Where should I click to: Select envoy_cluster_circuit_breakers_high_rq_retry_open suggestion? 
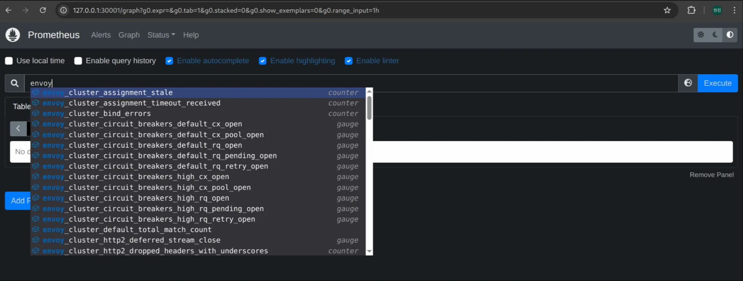(x=198, y=219)
